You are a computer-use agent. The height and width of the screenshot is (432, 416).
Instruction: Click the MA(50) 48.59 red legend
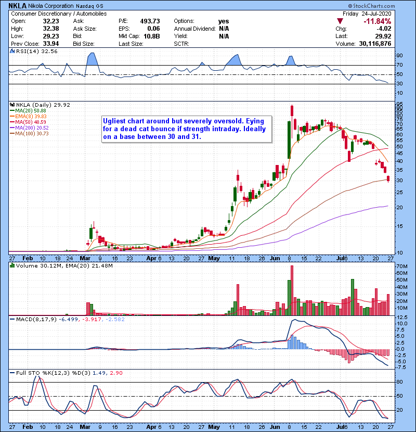click(28, 122)
